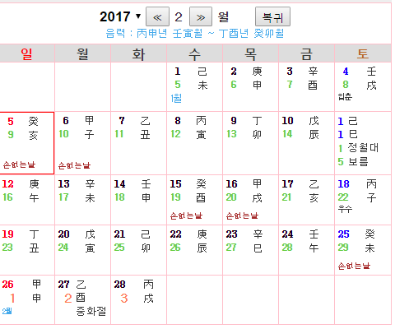Viewport: 395px width, 329px height.
Task: Select February 8 date number
Action: coord(178,121)
